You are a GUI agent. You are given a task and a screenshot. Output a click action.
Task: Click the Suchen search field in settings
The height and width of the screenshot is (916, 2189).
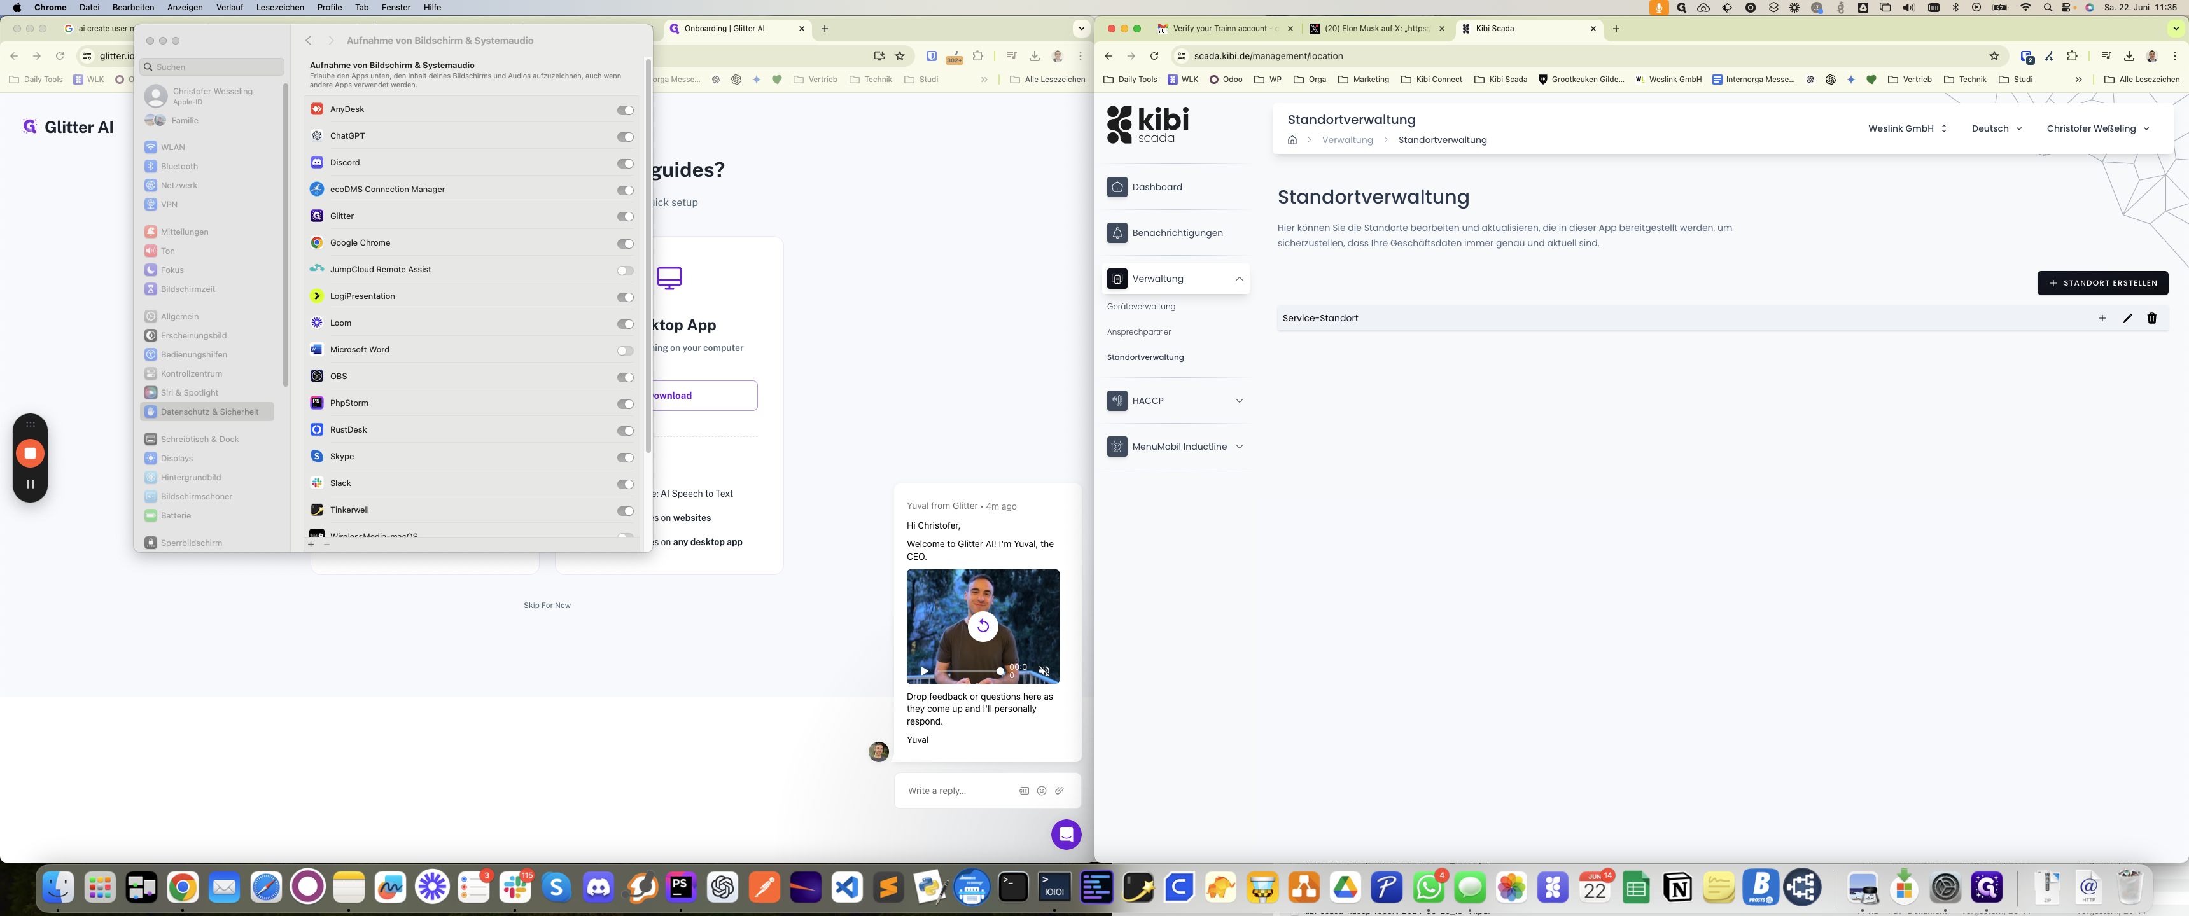tap(213, 67)
